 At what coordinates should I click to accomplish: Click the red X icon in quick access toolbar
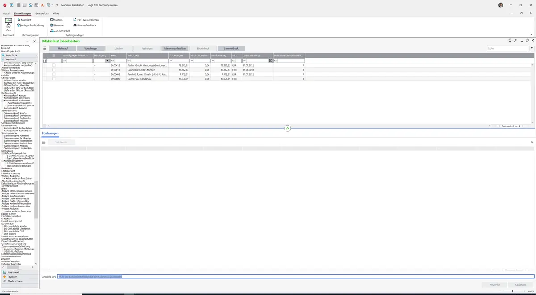click(x=42, y=5)
